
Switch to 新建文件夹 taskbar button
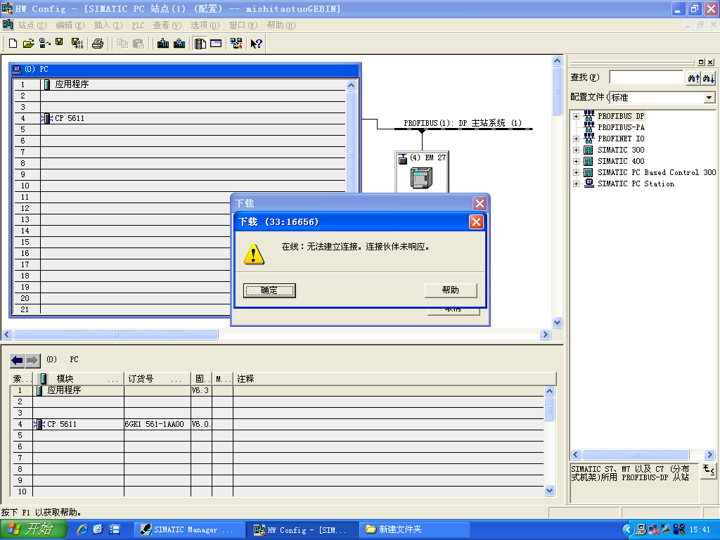click(415, 529)
